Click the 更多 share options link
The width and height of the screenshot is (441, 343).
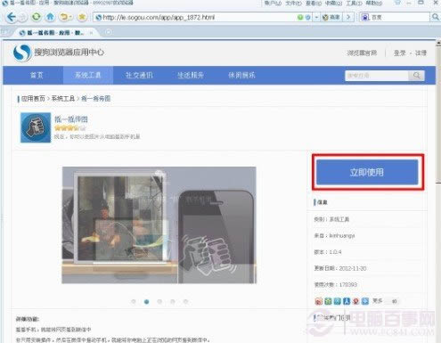378,301
